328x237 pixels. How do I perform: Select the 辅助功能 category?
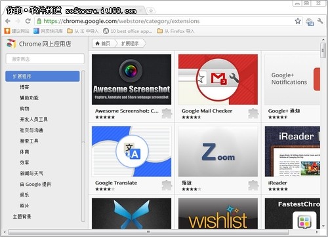[x=29, y=98]
